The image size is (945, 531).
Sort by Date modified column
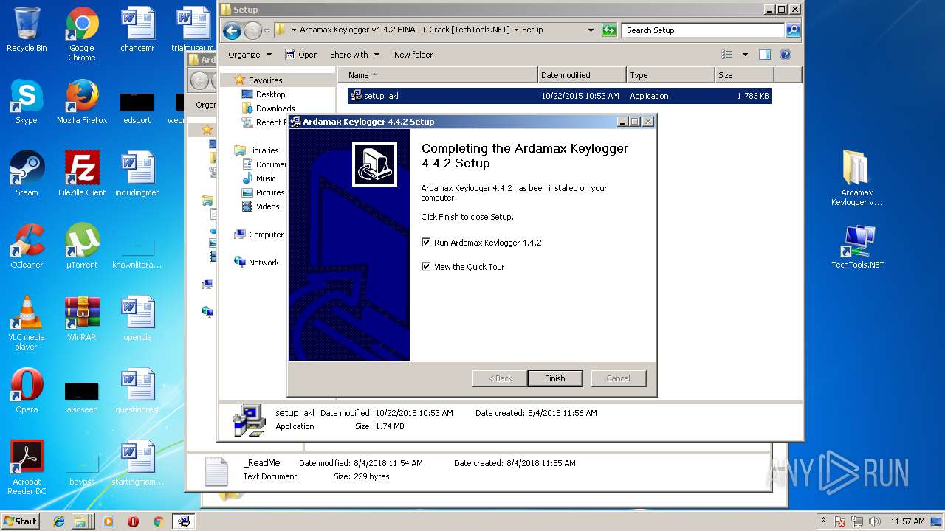click(583, 75)
